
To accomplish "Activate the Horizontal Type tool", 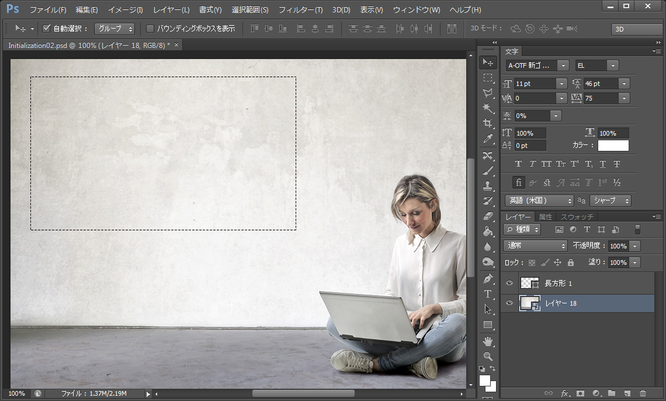I will pyautogui.click(x=488, y=294).
